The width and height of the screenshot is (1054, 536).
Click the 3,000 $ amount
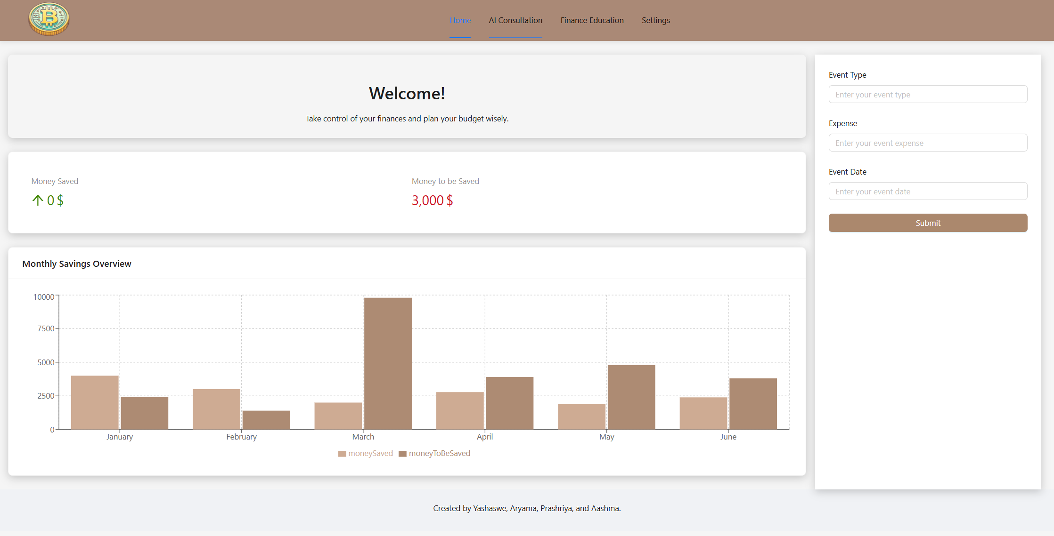pyautogui.click(x=432, y=200)
